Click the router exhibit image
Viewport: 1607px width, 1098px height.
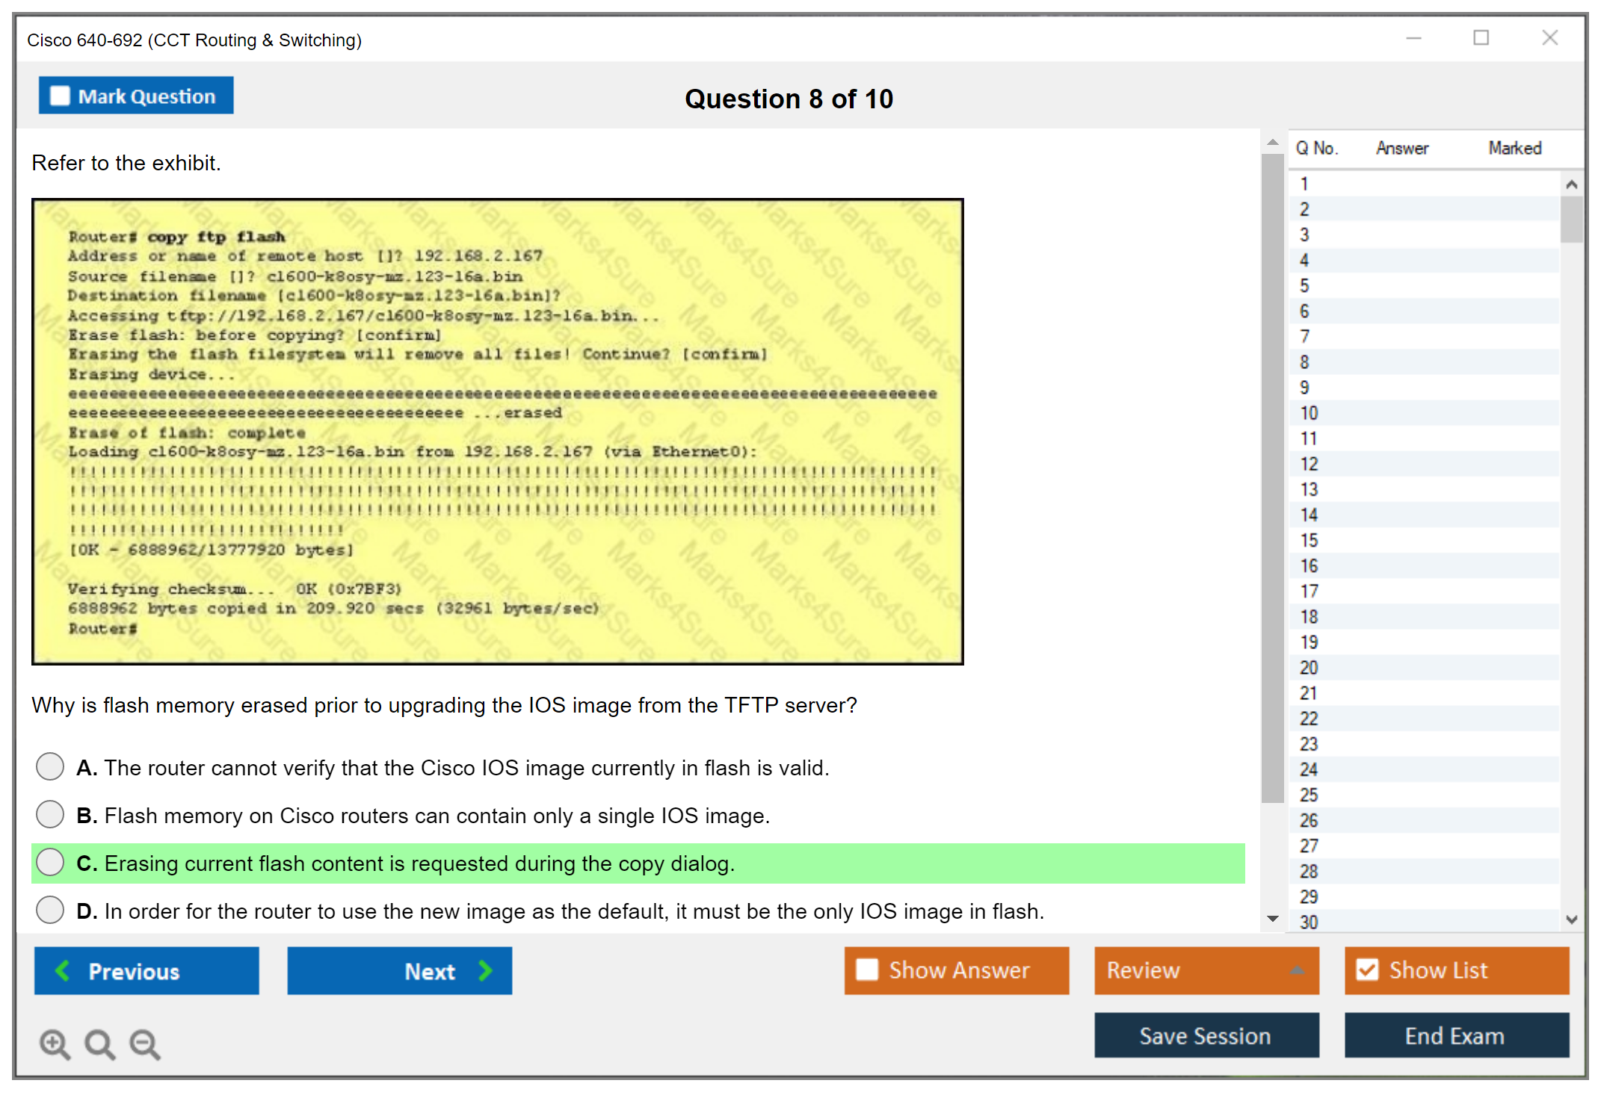pyautogui.click(x=497, y=432)
